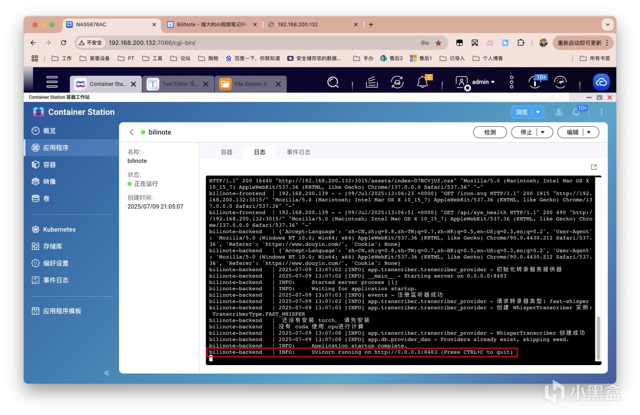Screen dimensions: 640x415
Task: Open 事件日志 in the sidebar
Action: [x=71, y=280]
